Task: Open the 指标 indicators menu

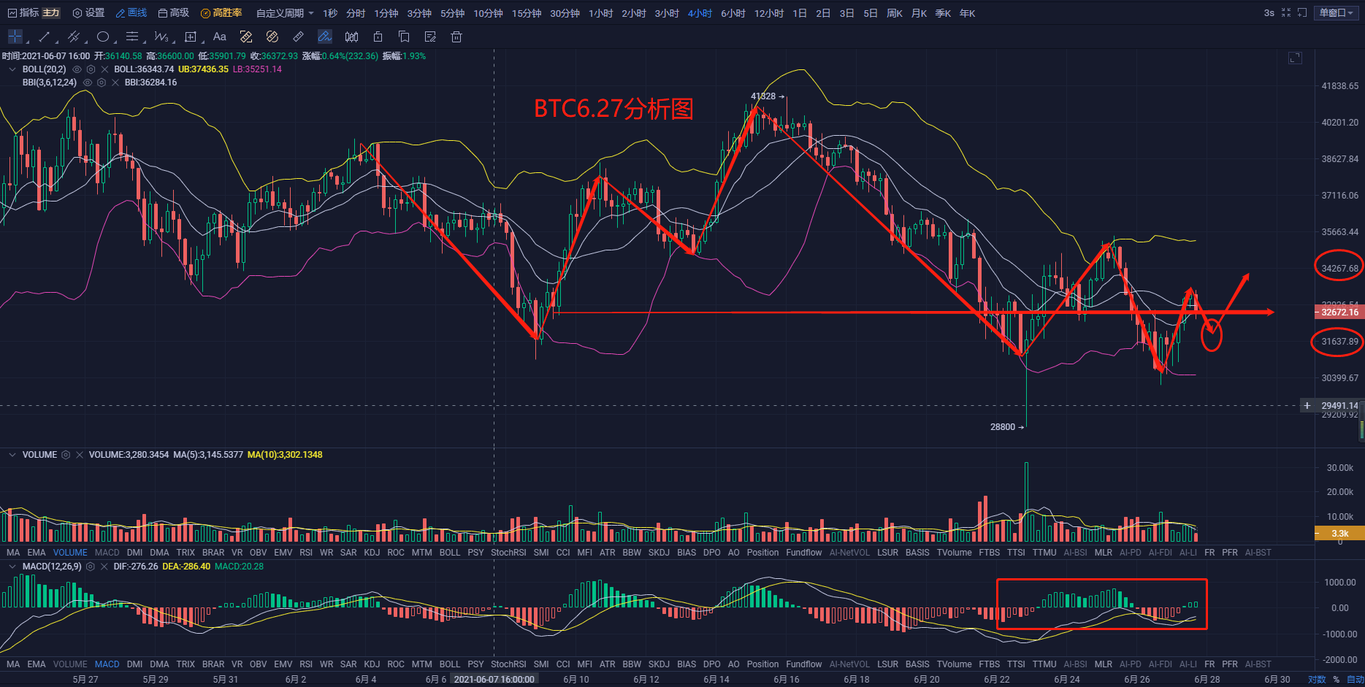Action: coord(23,13)
